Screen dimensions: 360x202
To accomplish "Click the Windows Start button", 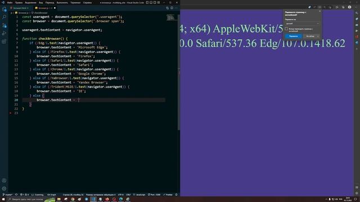I will [3, 199].
